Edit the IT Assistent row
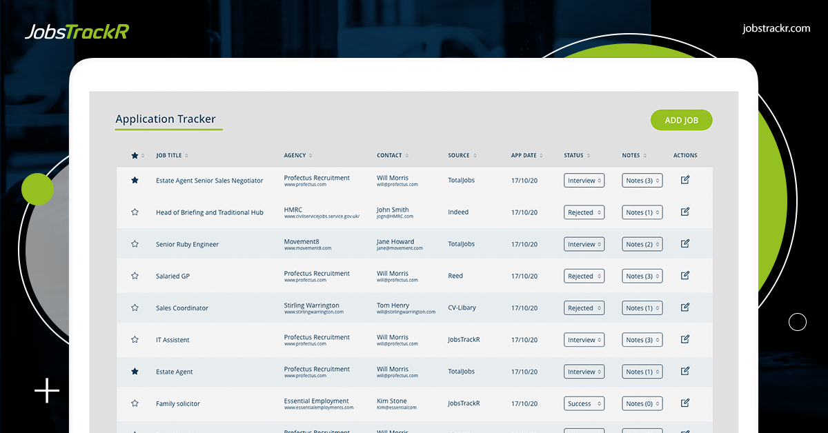 point(684,339)
